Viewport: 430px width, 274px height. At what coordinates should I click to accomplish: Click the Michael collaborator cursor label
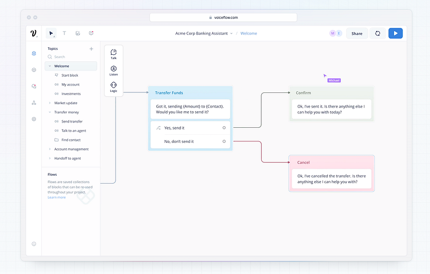tap(334, 80)
